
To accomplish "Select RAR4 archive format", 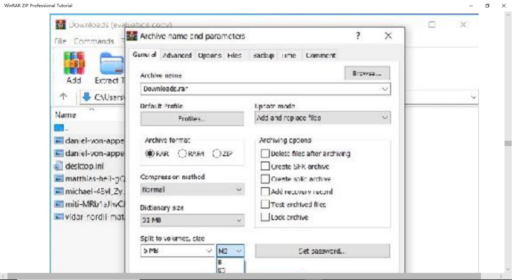I will pos(182,154).
